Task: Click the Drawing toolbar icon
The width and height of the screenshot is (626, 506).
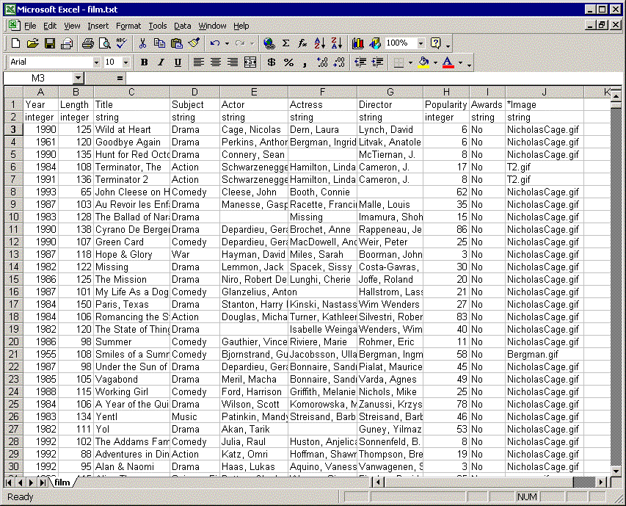Action: (x=375, y=43)
